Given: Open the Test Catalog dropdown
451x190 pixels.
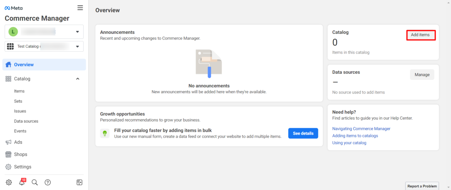Looking at the screenshot, I should 77,46.
